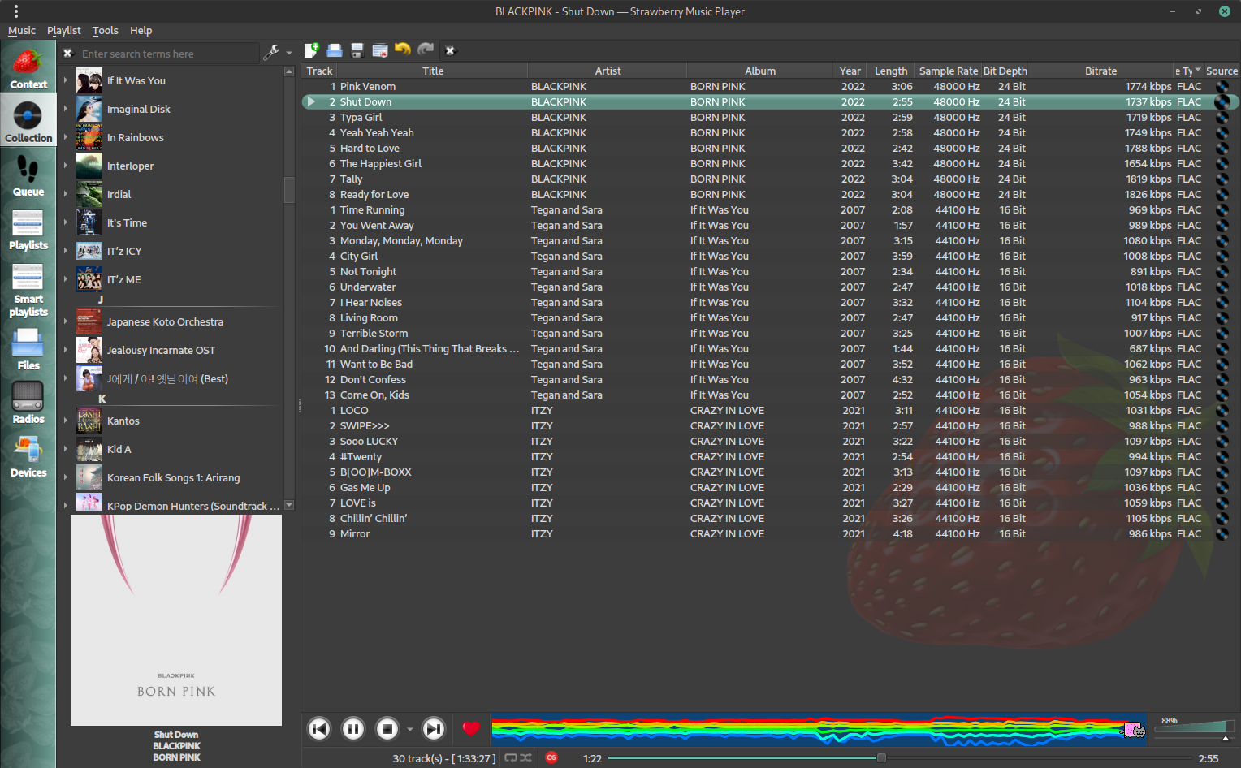The height and width of the screenshot is (768, 1241).
Task: Click the playing indicator on Shut Down
Action: tap(311, 101)
